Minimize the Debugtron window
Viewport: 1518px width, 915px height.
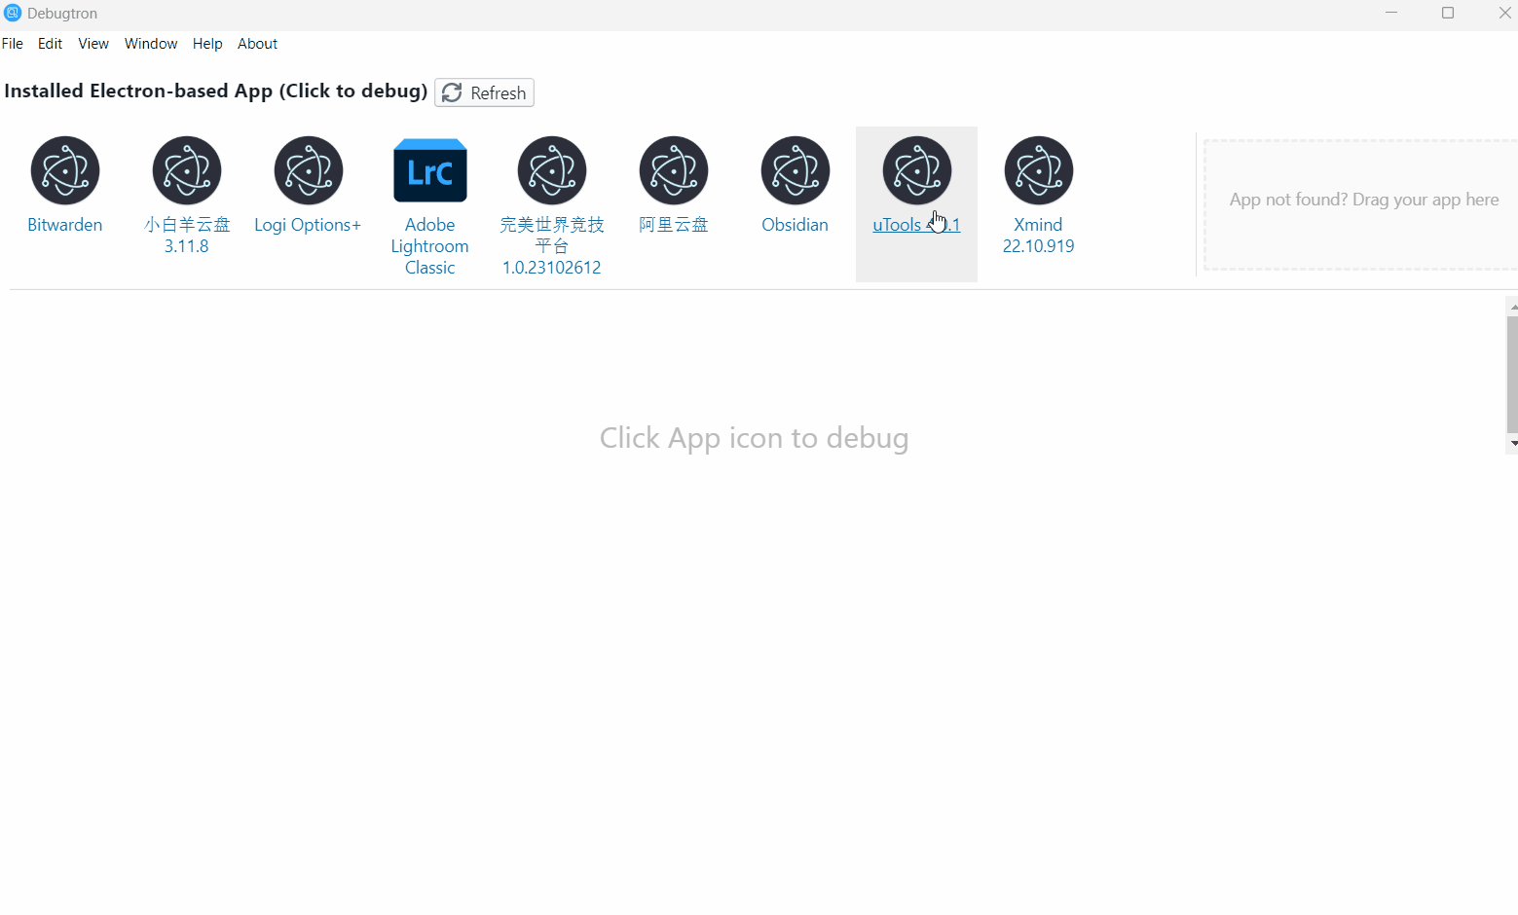[1391, 13]
